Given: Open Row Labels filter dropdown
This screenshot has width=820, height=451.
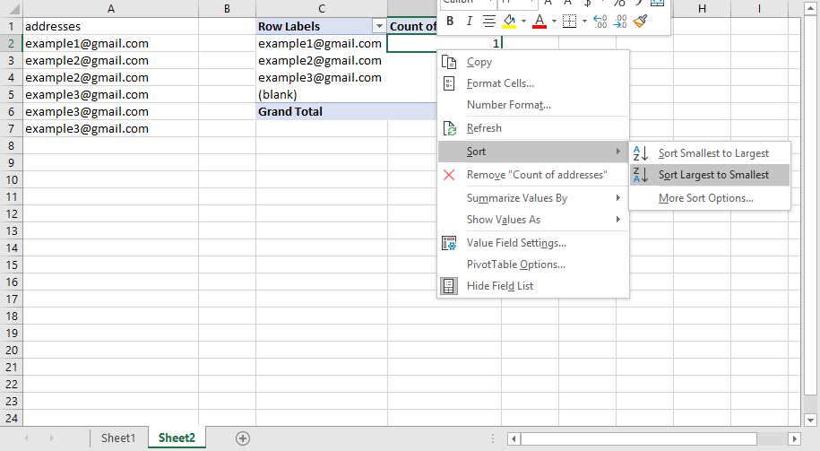Looking at the screenshot, I should 379,26.
